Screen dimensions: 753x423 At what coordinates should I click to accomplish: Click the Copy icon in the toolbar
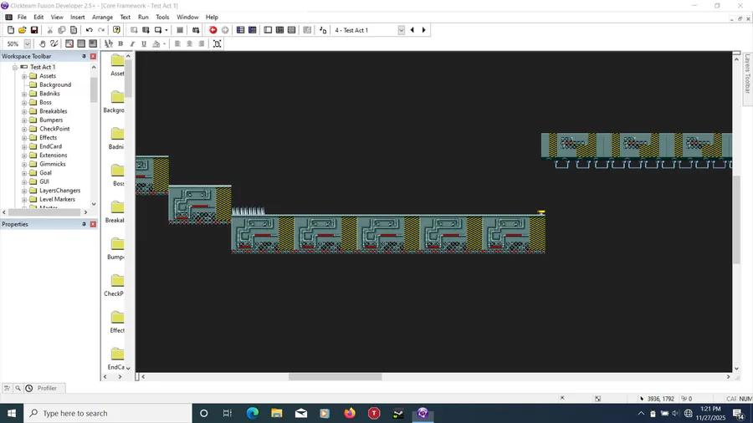(x=61, y=30)
